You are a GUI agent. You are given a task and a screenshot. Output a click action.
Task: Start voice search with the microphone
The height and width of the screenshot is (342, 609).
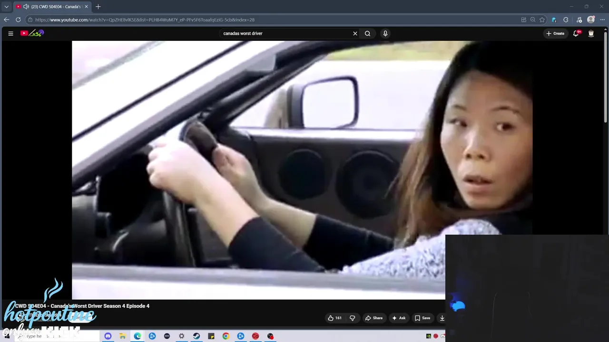[x=385, y=33]
